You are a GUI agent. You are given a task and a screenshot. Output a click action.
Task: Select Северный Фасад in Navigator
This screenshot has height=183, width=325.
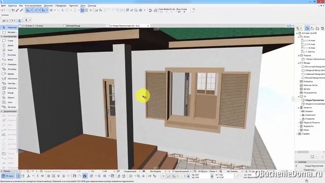(x=314, y=74)
